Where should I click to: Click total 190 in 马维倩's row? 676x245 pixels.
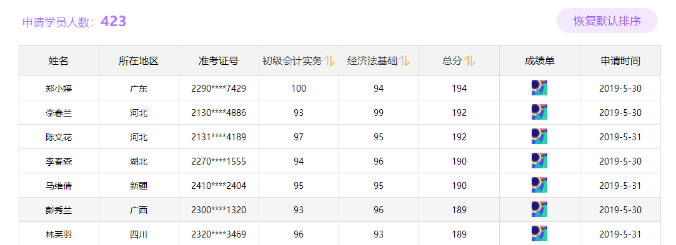[459, 186]
